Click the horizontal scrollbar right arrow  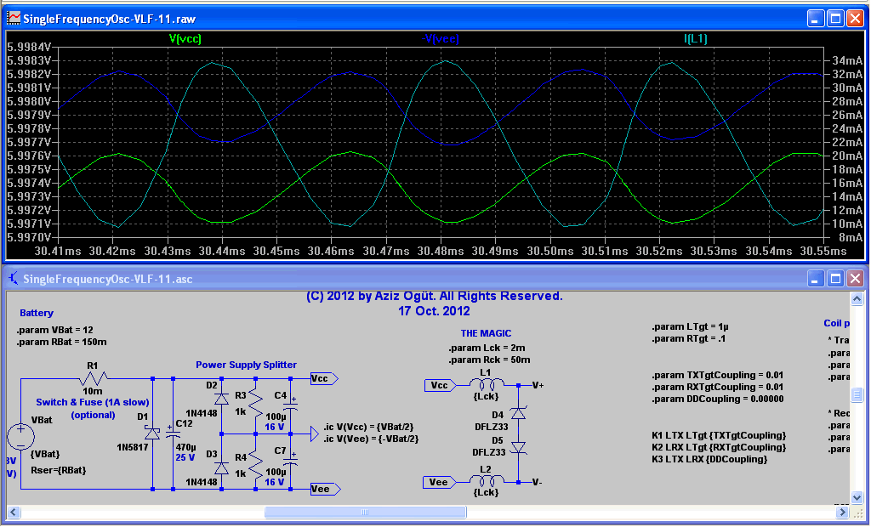pos(841,512)
